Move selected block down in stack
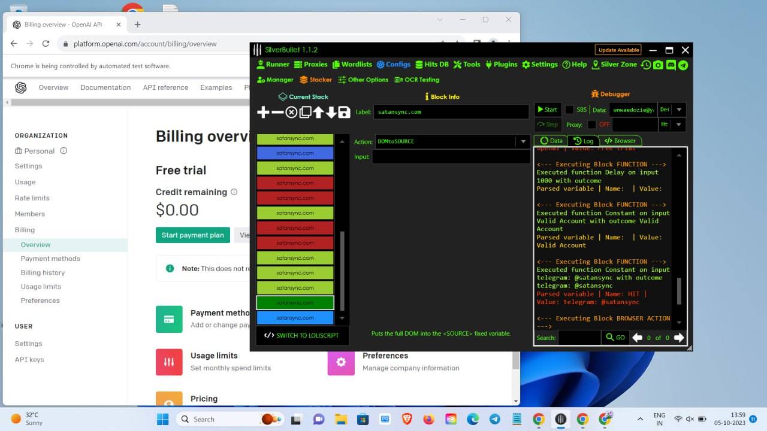The image size is (767, 431). (x=331, y=112)
